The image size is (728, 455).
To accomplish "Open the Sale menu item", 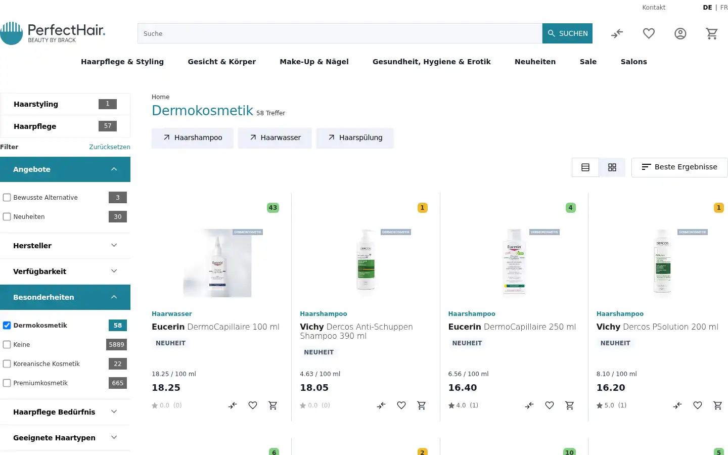I will pyautogui.click(x=588, y=62).
